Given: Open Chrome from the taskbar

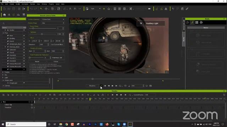Looking at the screenshot, I should coord(66,124).
